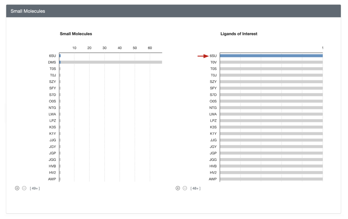Select HVB bar in Ligands of Interest
Image resolution: width=348 pixels, height=219 pixels.
click(271, 166)
